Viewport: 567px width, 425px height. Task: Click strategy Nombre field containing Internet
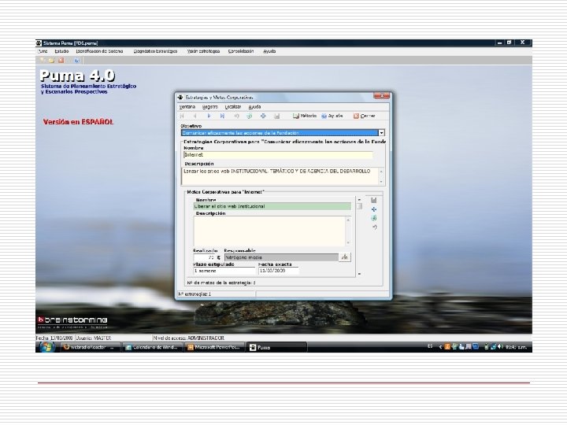pyautogui.click(x=278, y=155)
